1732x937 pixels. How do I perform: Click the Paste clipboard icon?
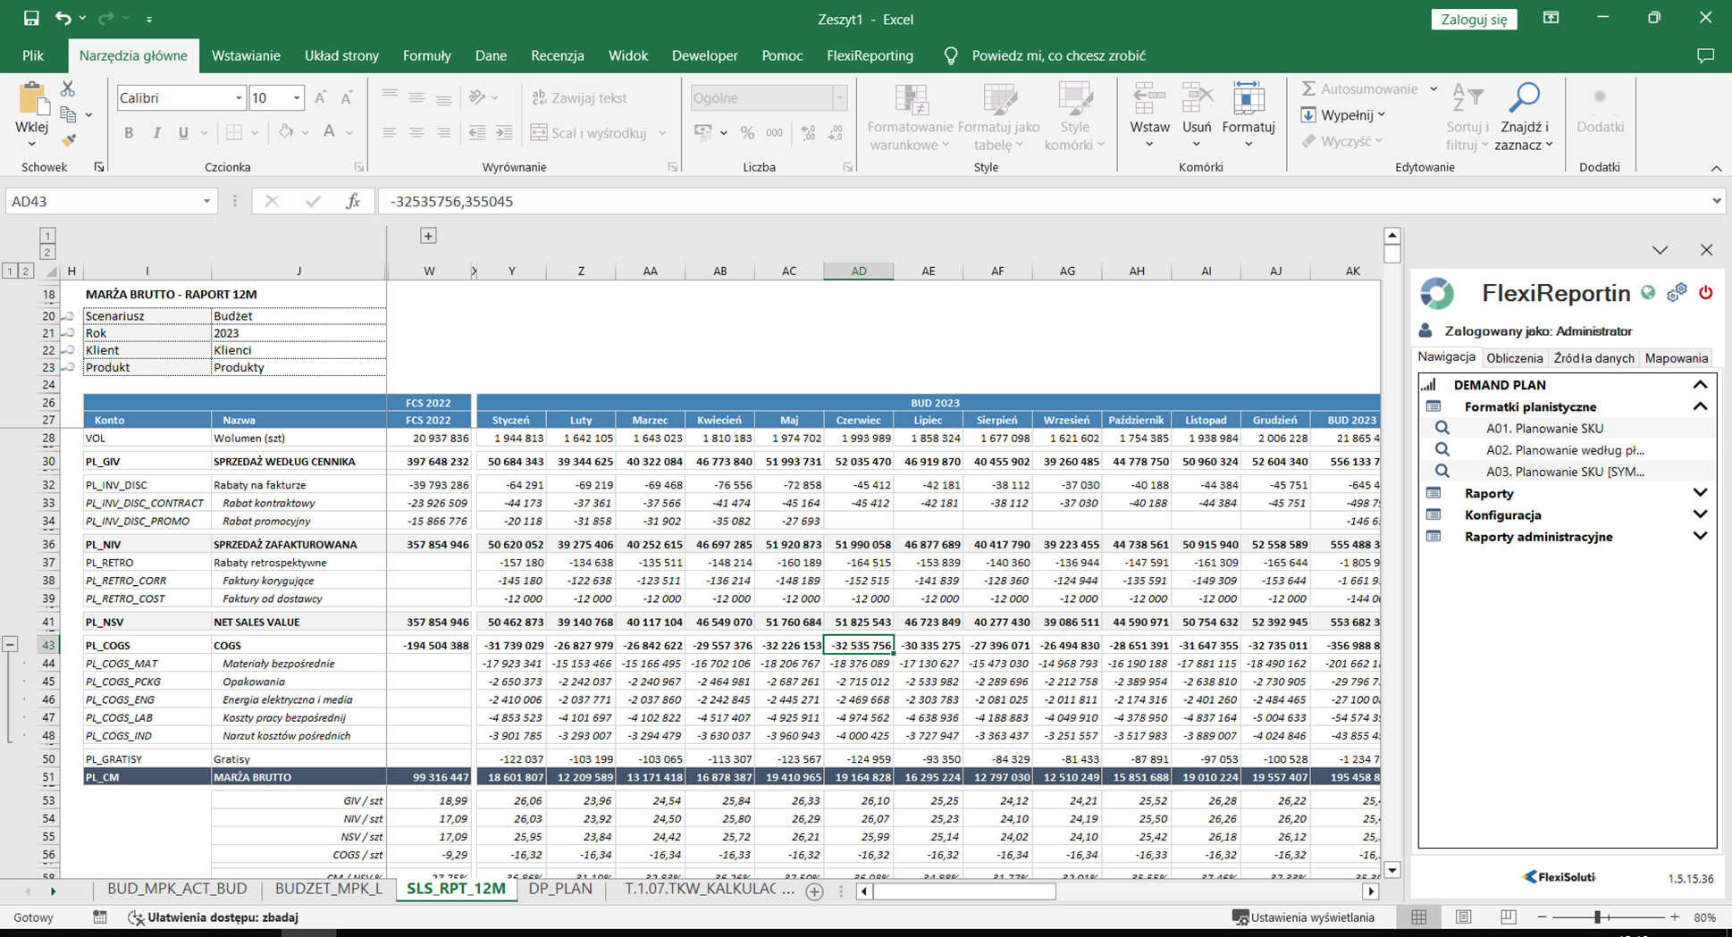pyautogui.click(x=33, y=100)
